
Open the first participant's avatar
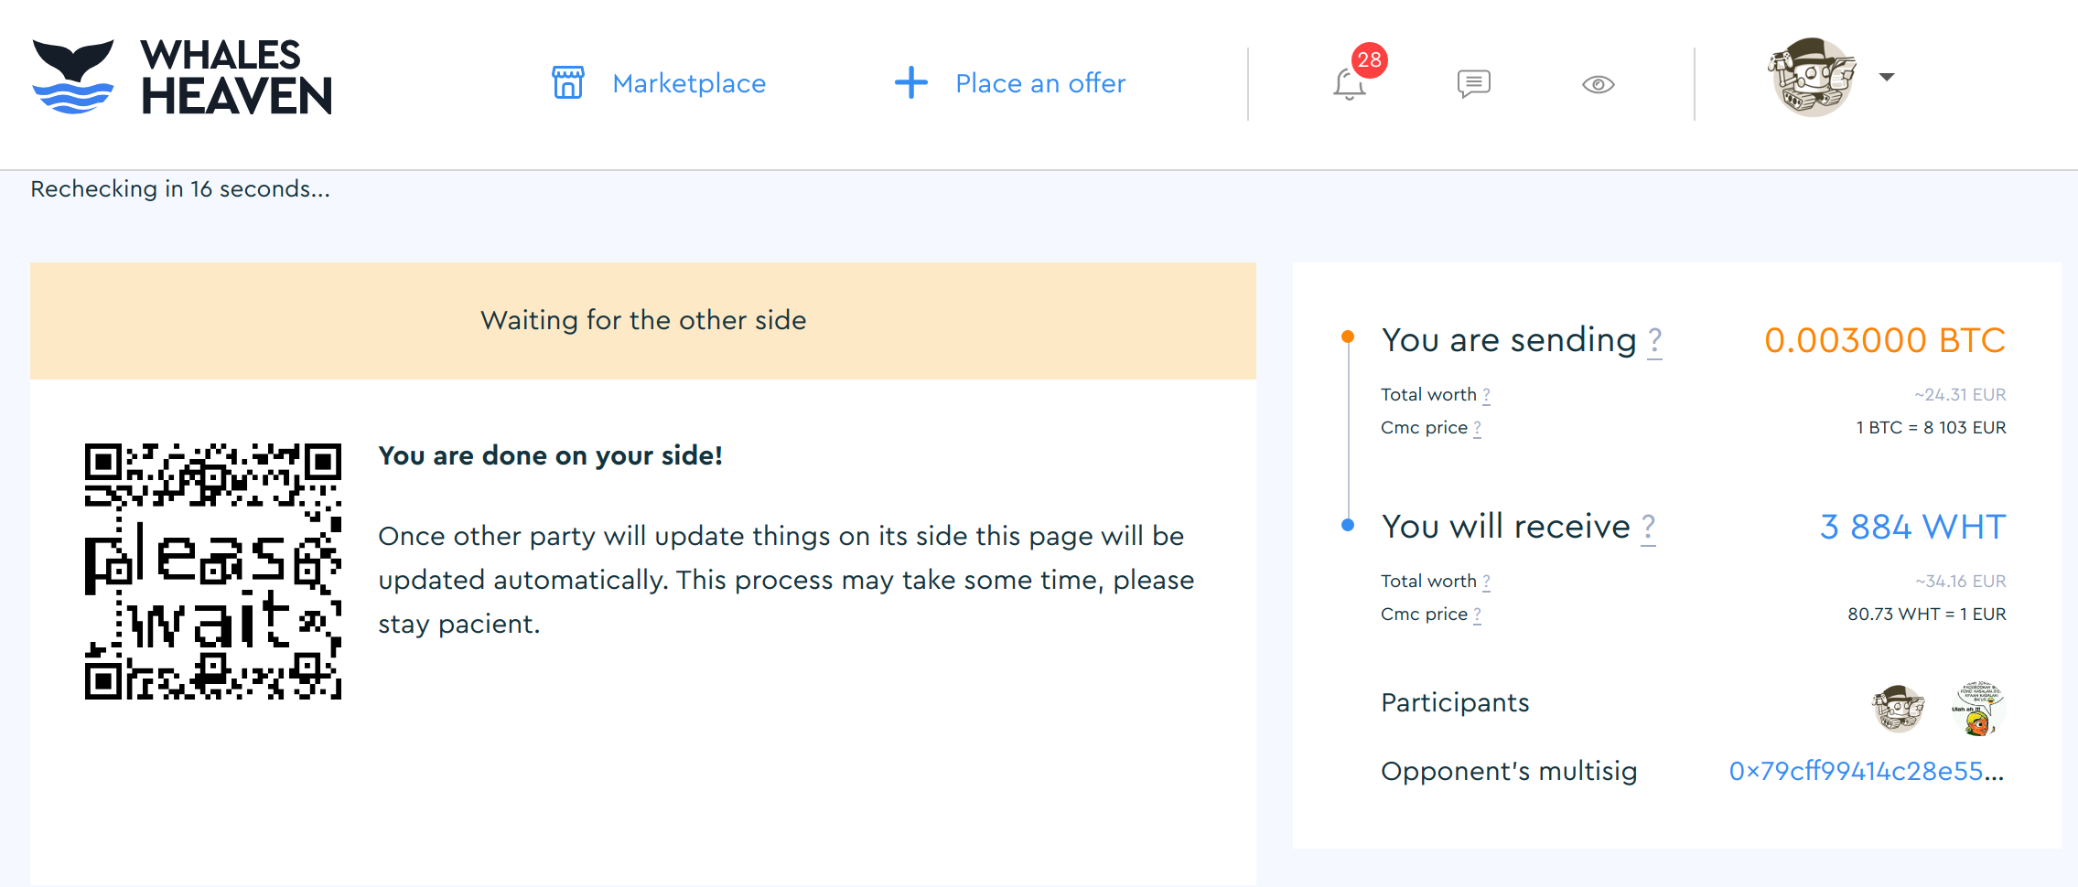pos(1899,708)
